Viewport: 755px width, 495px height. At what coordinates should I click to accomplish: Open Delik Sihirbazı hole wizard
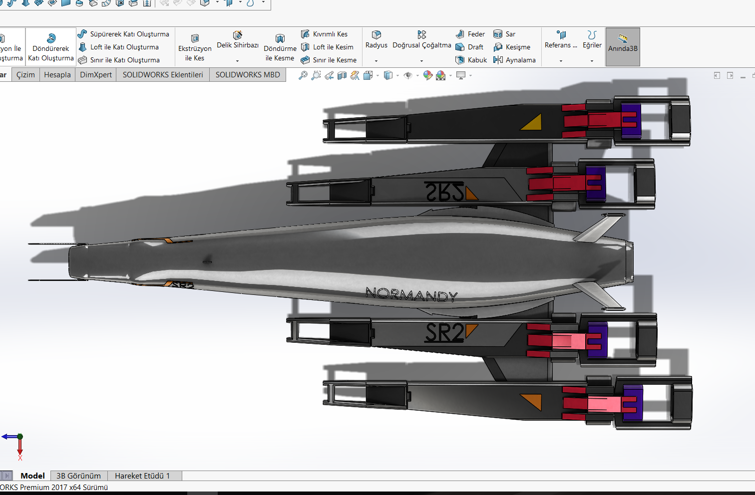pos(238,40)
